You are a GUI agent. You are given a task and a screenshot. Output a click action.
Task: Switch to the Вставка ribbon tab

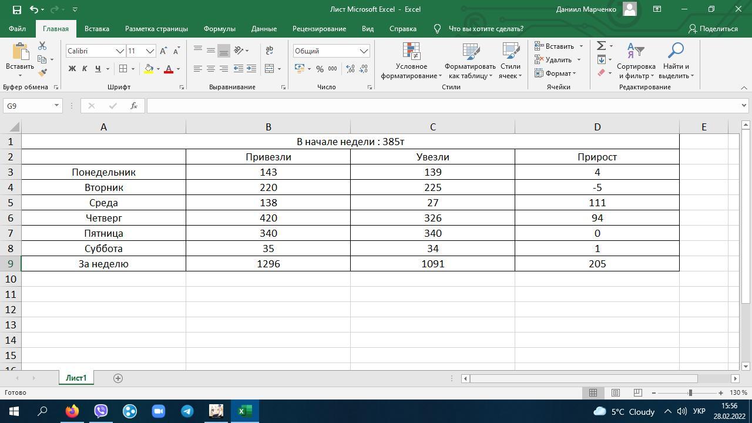pyautogui.click(x=97, y=28)
